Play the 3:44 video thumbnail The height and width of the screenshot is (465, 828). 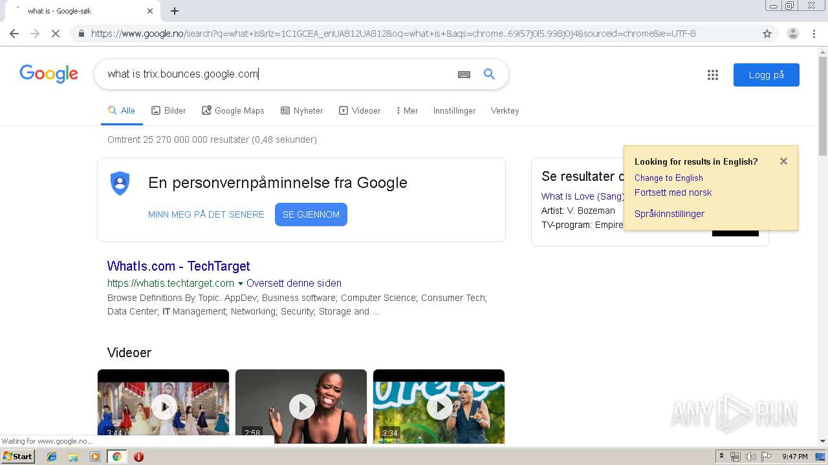(x=163, y=406)
